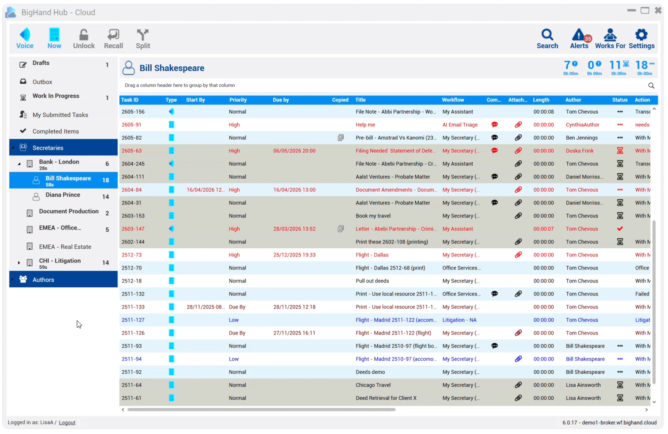
Task: Select Bill Shakespeare in the tree
Action: [x=63, y=180]
